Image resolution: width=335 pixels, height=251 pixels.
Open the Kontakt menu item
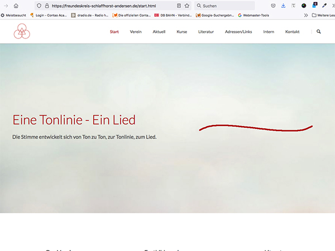pos(292,32)
